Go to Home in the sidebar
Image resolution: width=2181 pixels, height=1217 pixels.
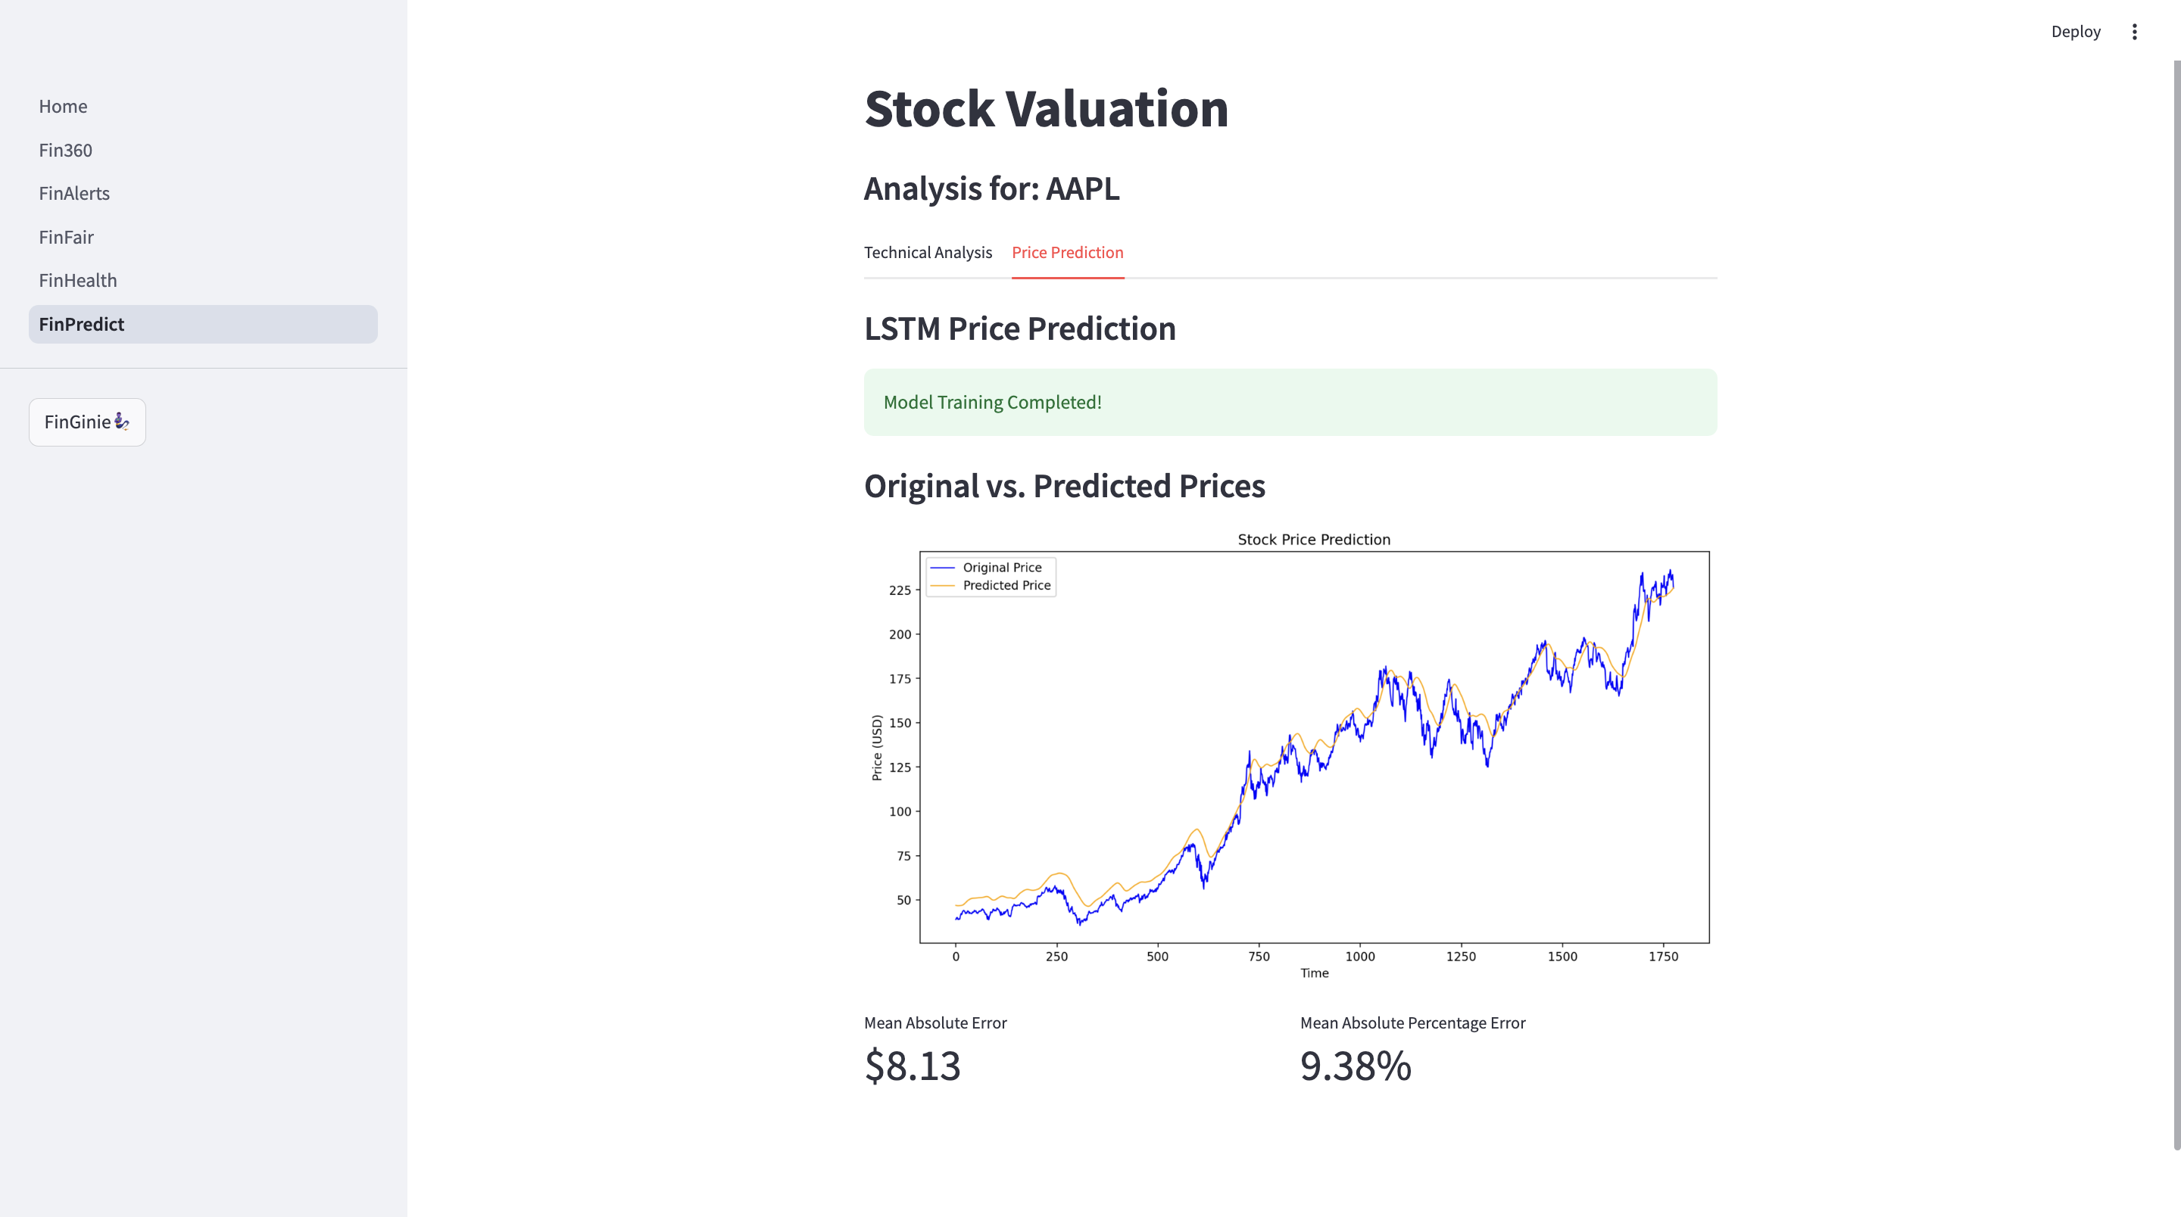(63, 107)
